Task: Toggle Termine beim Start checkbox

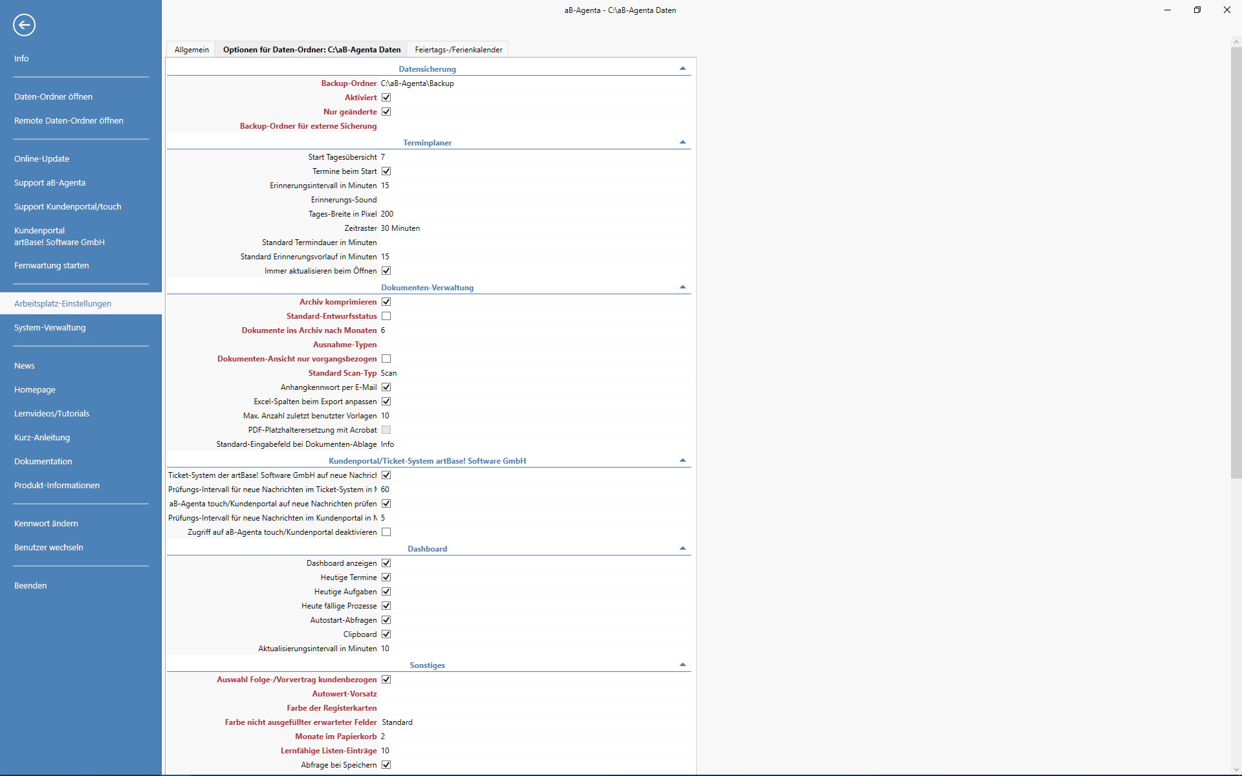Action: (386, 171)
